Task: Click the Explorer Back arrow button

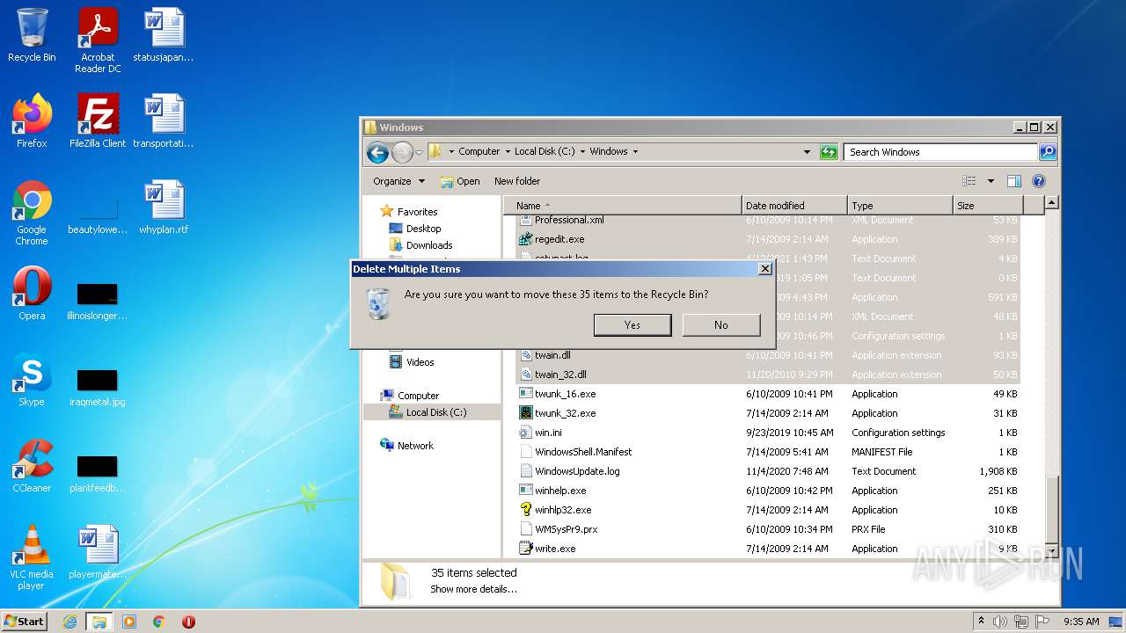Action: point(378,152)
